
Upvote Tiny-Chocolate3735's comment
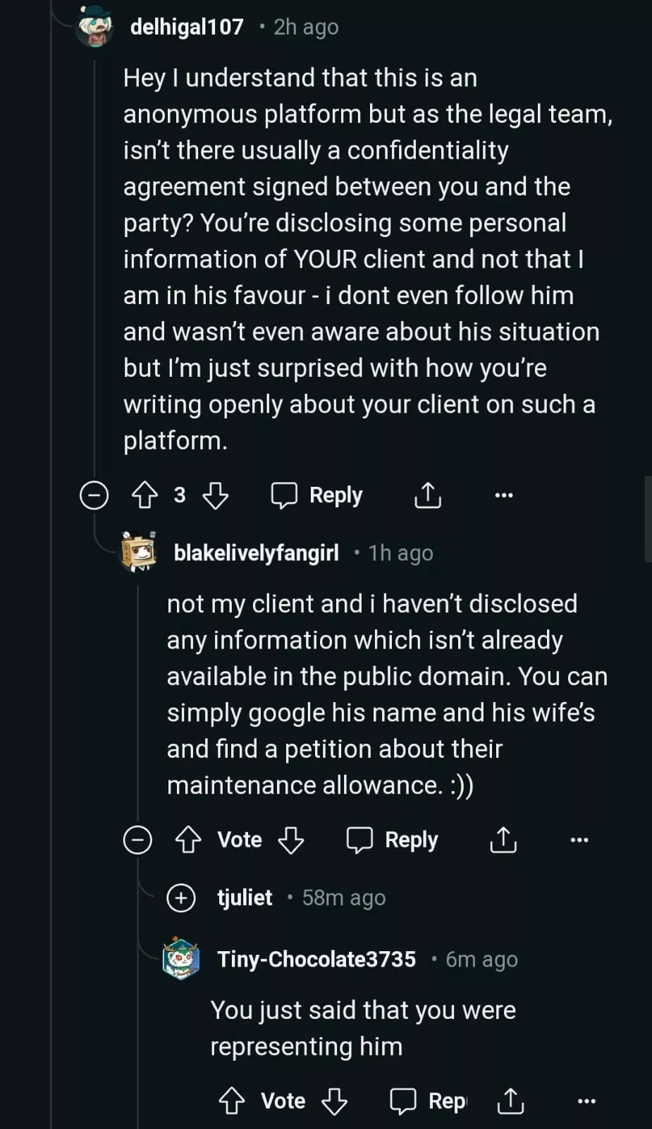(x=232, y=1101)
